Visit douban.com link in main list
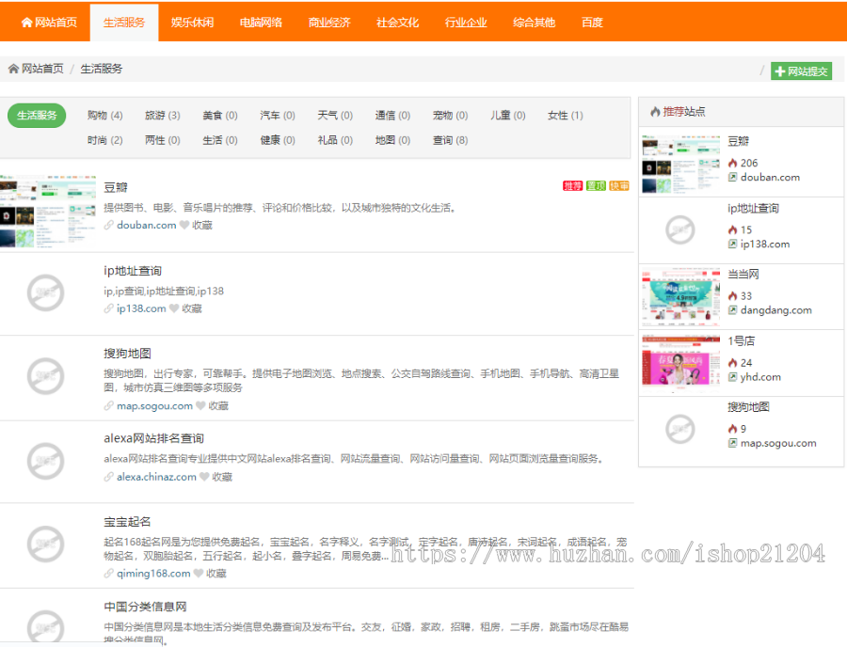 pyautogui.click(x=147, y=225)
